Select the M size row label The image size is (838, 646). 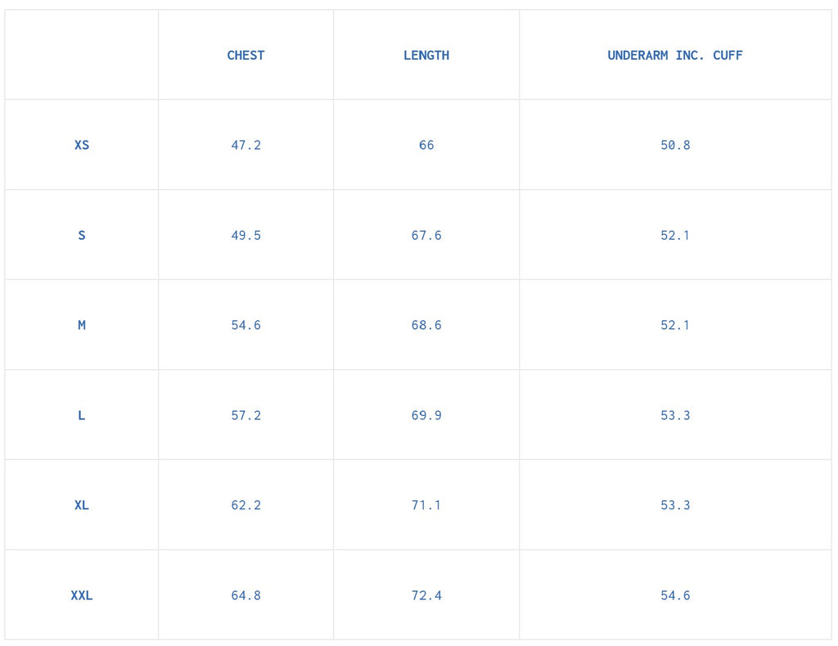coord(82,325)
